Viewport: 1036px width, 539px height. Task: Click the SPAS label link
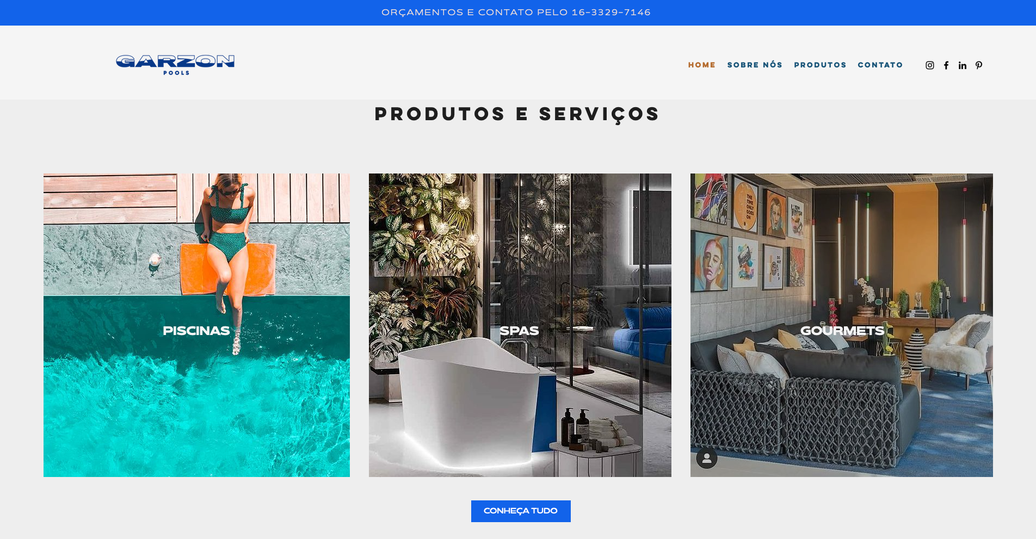click(x=519, y=331)
